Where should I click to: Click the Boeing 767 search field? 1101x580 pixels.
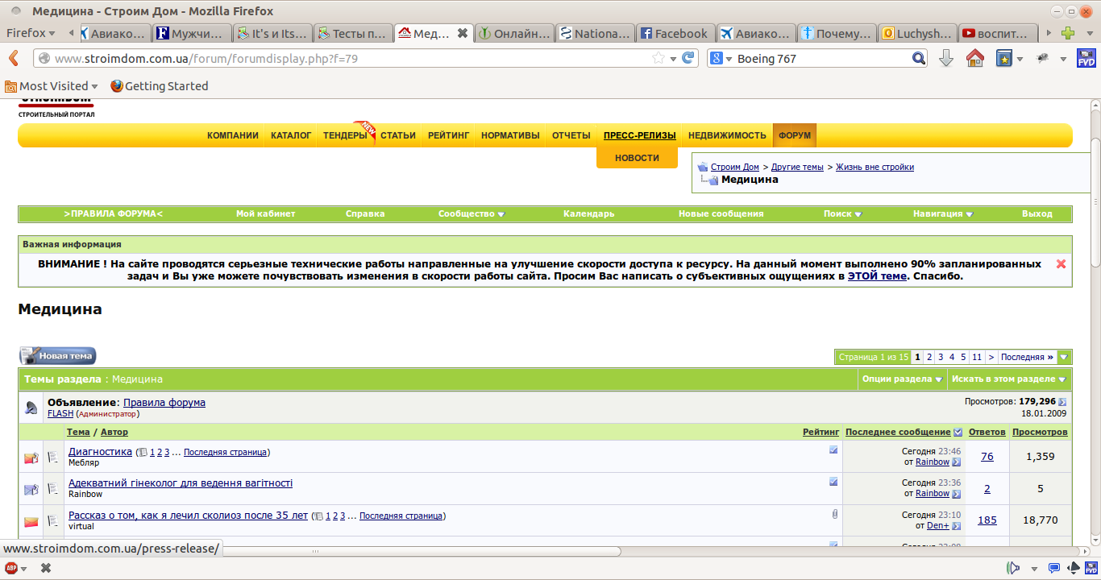coord(822,58)
